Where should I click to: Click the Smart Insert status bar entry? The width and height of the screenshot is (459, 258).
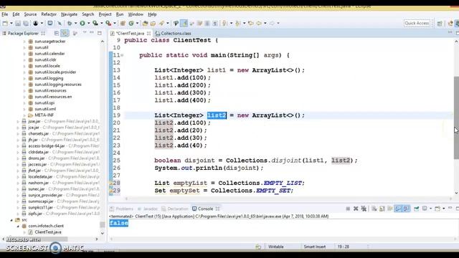pyautogui.click(x=315, y=247)
